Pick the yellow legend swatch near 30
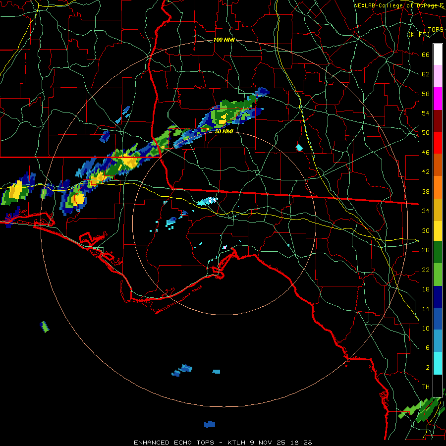Screen dimensions: 446x446 (x=438, y=230)
